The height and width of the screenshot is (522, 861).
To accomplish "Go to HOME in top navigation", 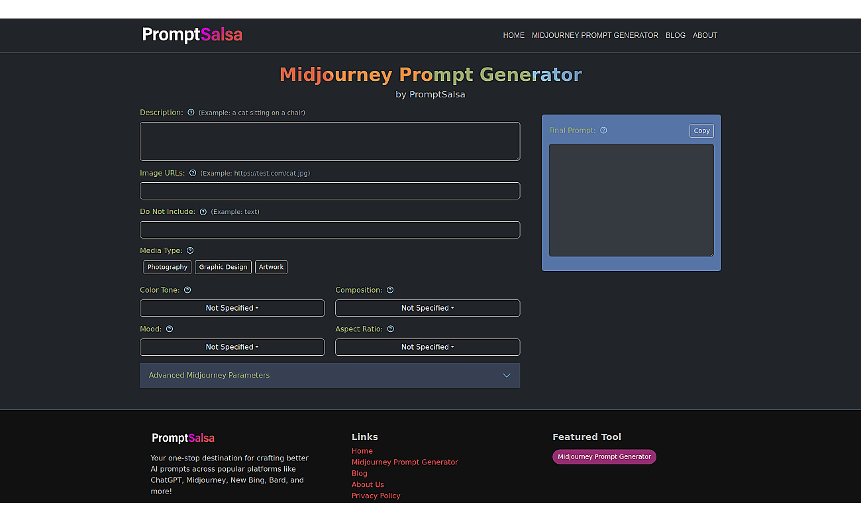I will coord(514,35).
